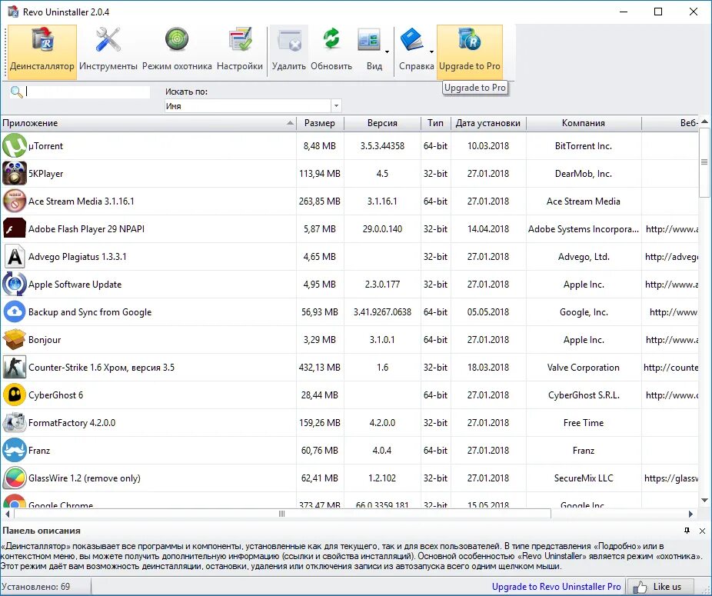Select the Counter-Strike 1.6 icon

click(x=14, y=367)
